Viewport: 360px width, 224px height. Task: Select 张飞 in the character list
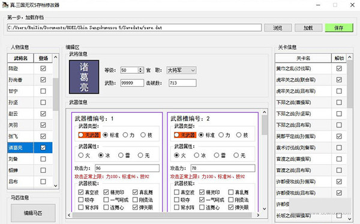(x=20, y=136)
